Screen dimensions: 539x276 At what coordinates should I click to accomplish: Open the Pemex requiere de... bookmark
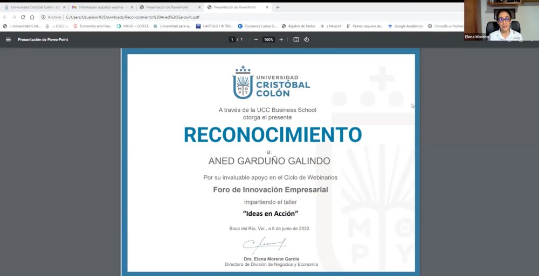click(365, 26)
